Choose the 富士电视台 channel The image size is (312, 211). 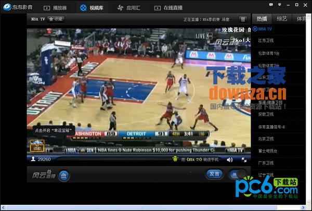267,151
